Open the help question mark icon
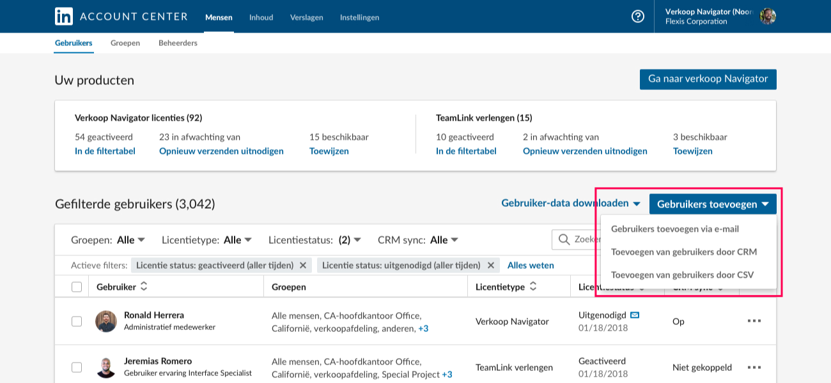This screenshot has height=383, width=831. pyautogui.click(x=638, y=17)
